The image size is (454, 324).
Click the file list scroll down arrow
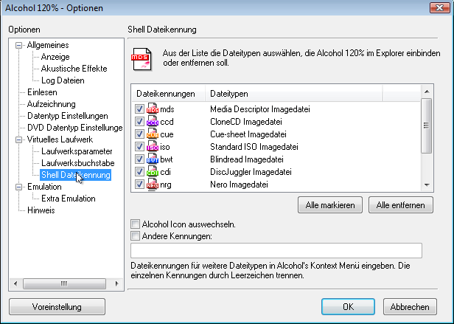[x=427, y=185]
